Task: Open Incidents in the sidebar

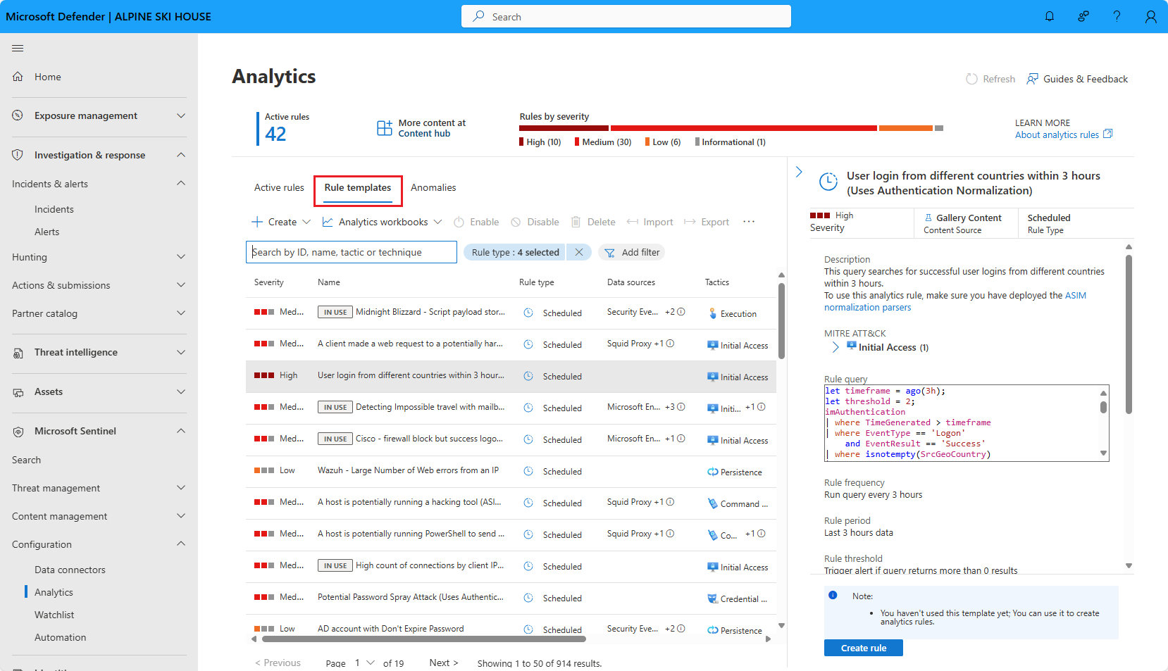Action: [54, 209]
